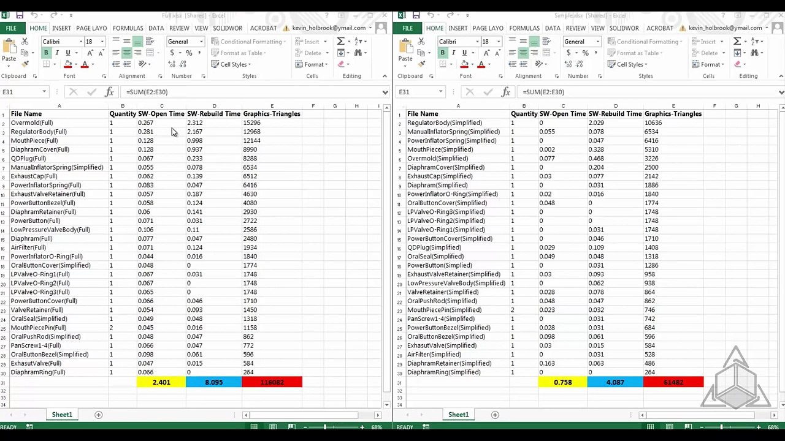Click AutoSum sigma in Full.xlsx window
The width and height of the screenshot is (785, 441).
tap(340, 42)
